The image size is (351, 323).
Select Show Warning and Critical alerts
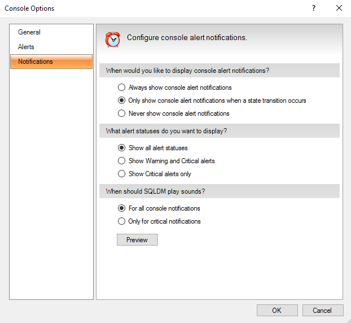point(121,161)
